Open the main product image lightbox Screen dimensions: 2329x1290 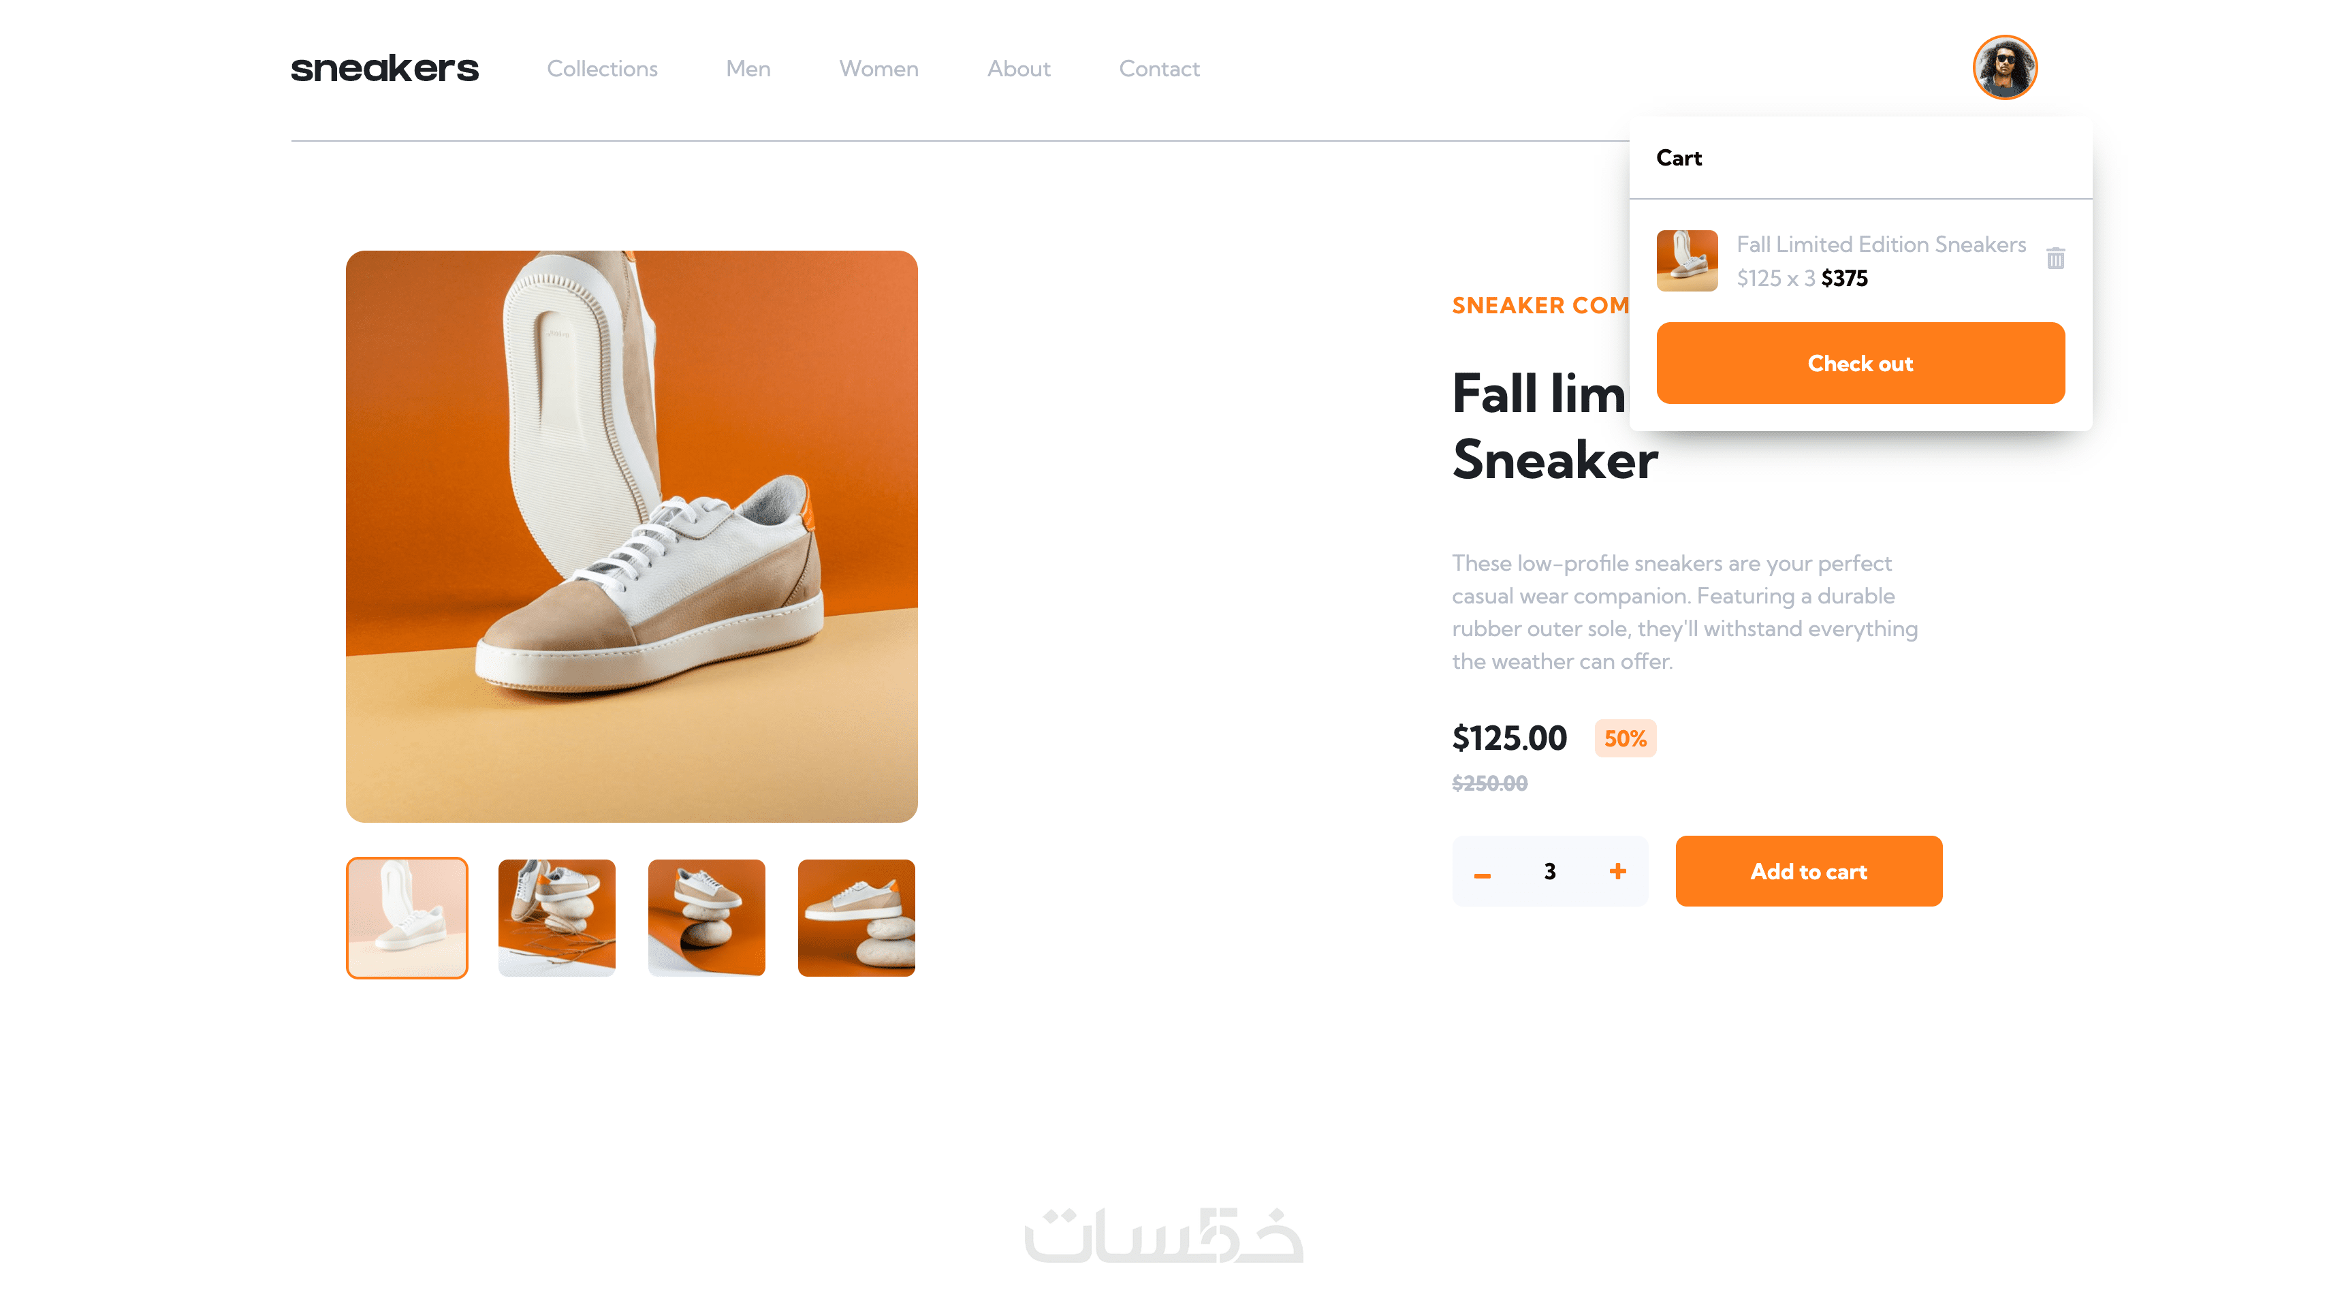pyautogui.click(x=631, y=536)
